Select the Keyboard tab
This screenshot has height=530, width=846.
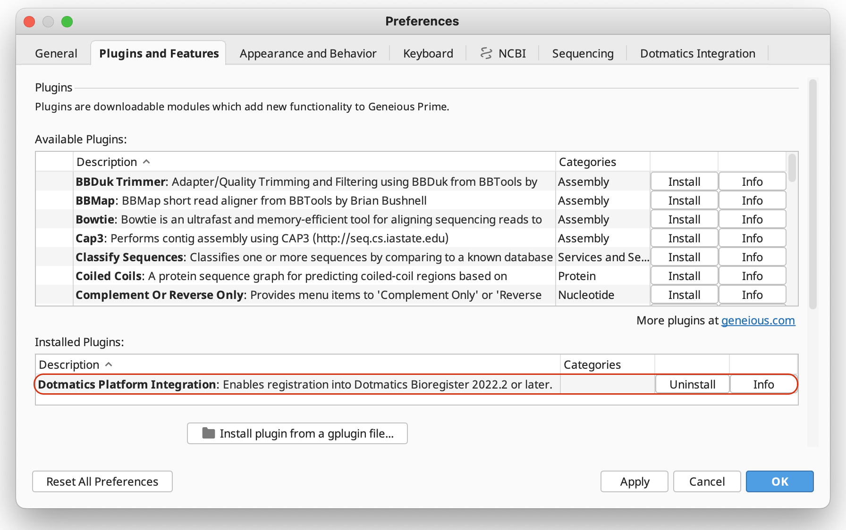tap(427, 53)
